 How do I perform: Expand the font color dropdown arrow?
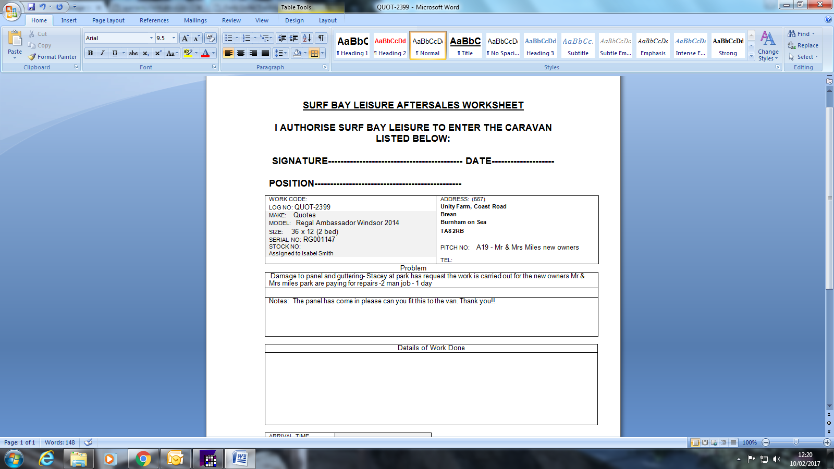coord(213,53)
